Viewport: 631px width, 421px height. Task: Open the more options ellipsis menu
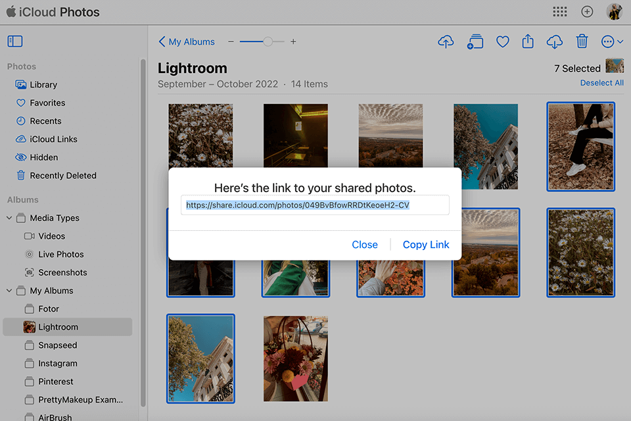(x=612, y=41)
